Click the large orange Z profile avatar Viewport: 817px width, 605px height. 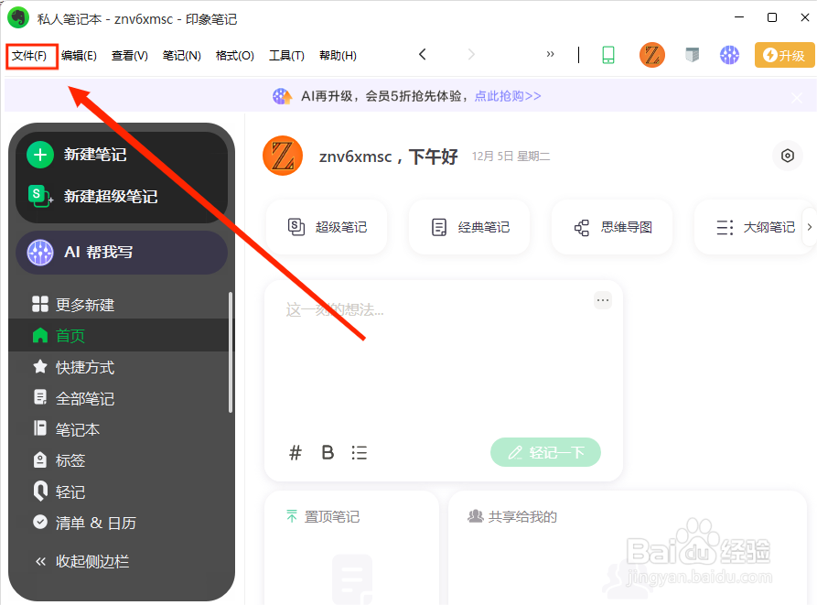[x=283, y=156]
